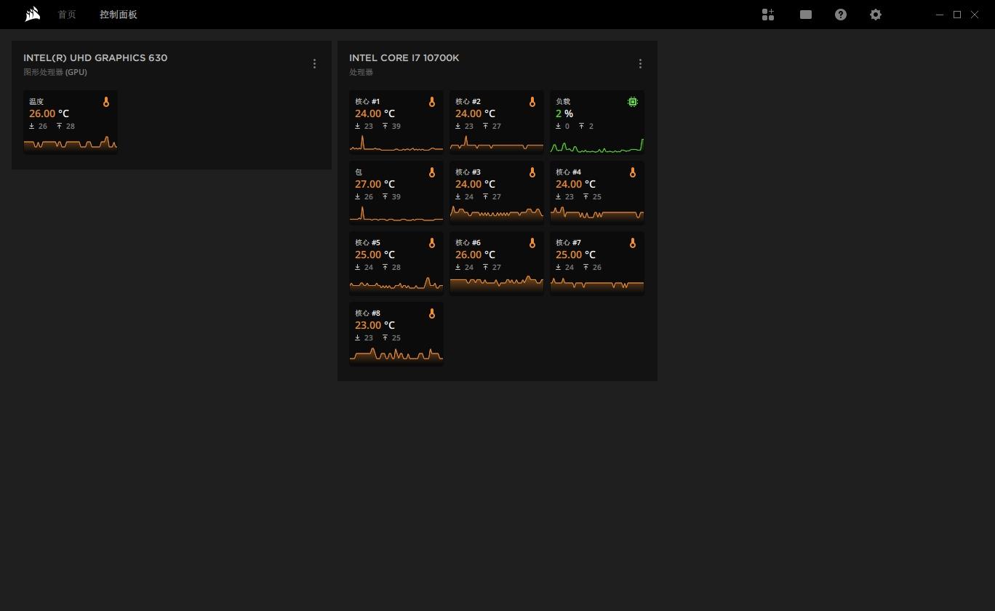Open the settings gear icon
Image resolution: width=995 pixels, height=611 pixels.
876,15
